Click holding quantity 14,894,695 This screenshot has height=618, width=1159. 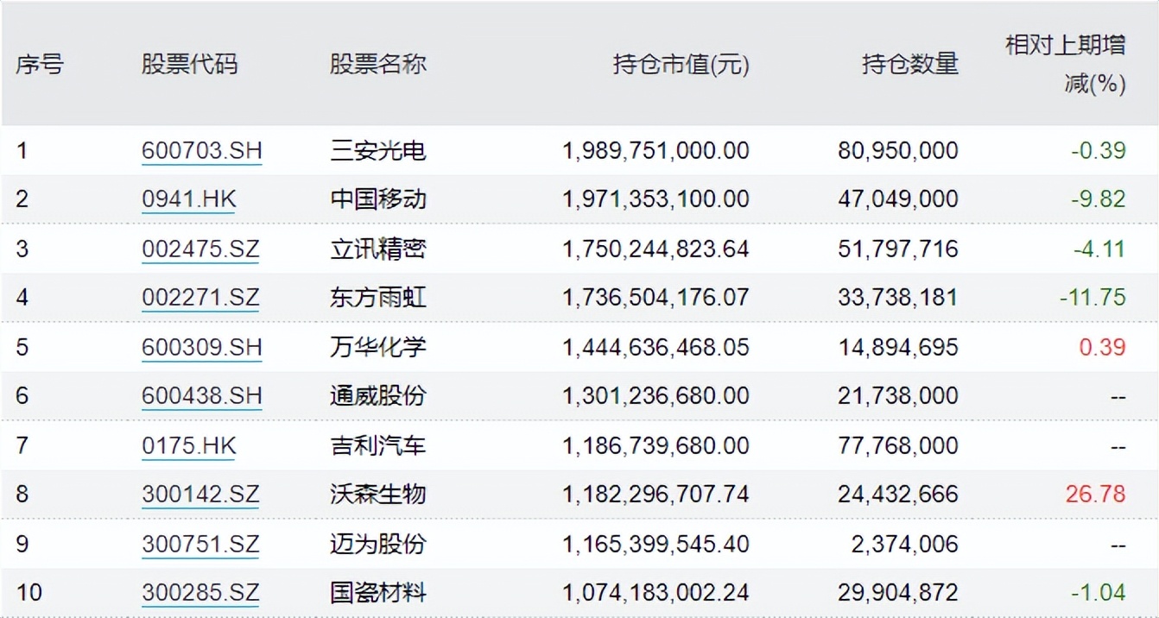click(x=898, y=348)
